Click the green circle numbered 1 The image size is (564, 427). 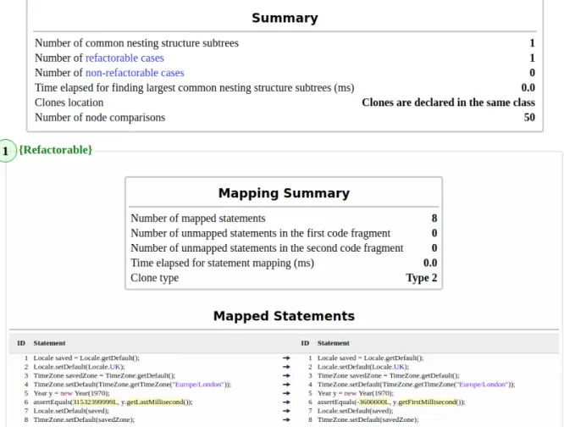(x=7, y=151)
